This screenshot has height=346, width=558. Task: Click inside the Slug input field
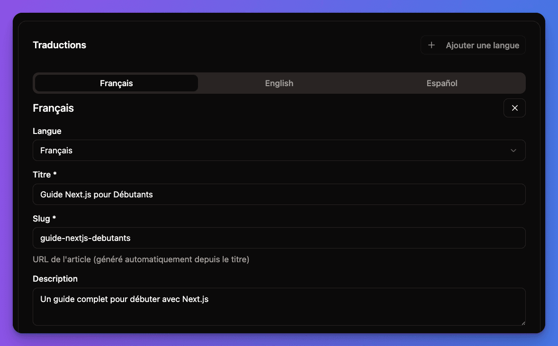[279, 238]
